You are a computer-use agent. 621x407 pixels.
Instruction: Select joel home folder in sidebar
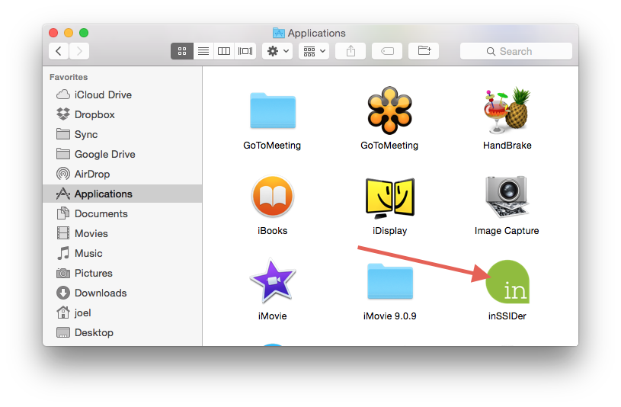click(x=123, y=312)
